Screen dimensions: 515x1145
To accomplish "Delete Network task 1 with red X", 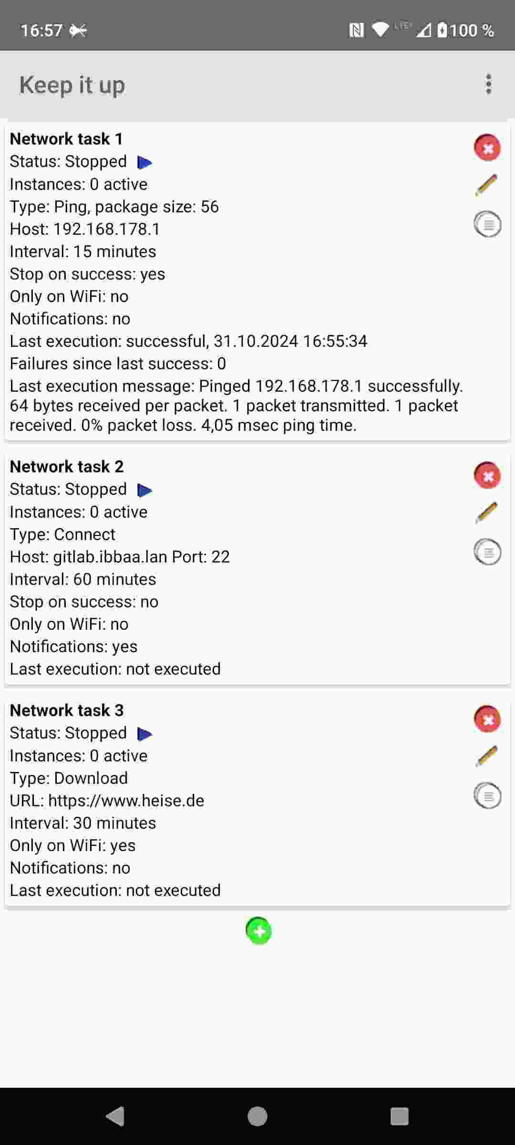I will coord(487,147).
